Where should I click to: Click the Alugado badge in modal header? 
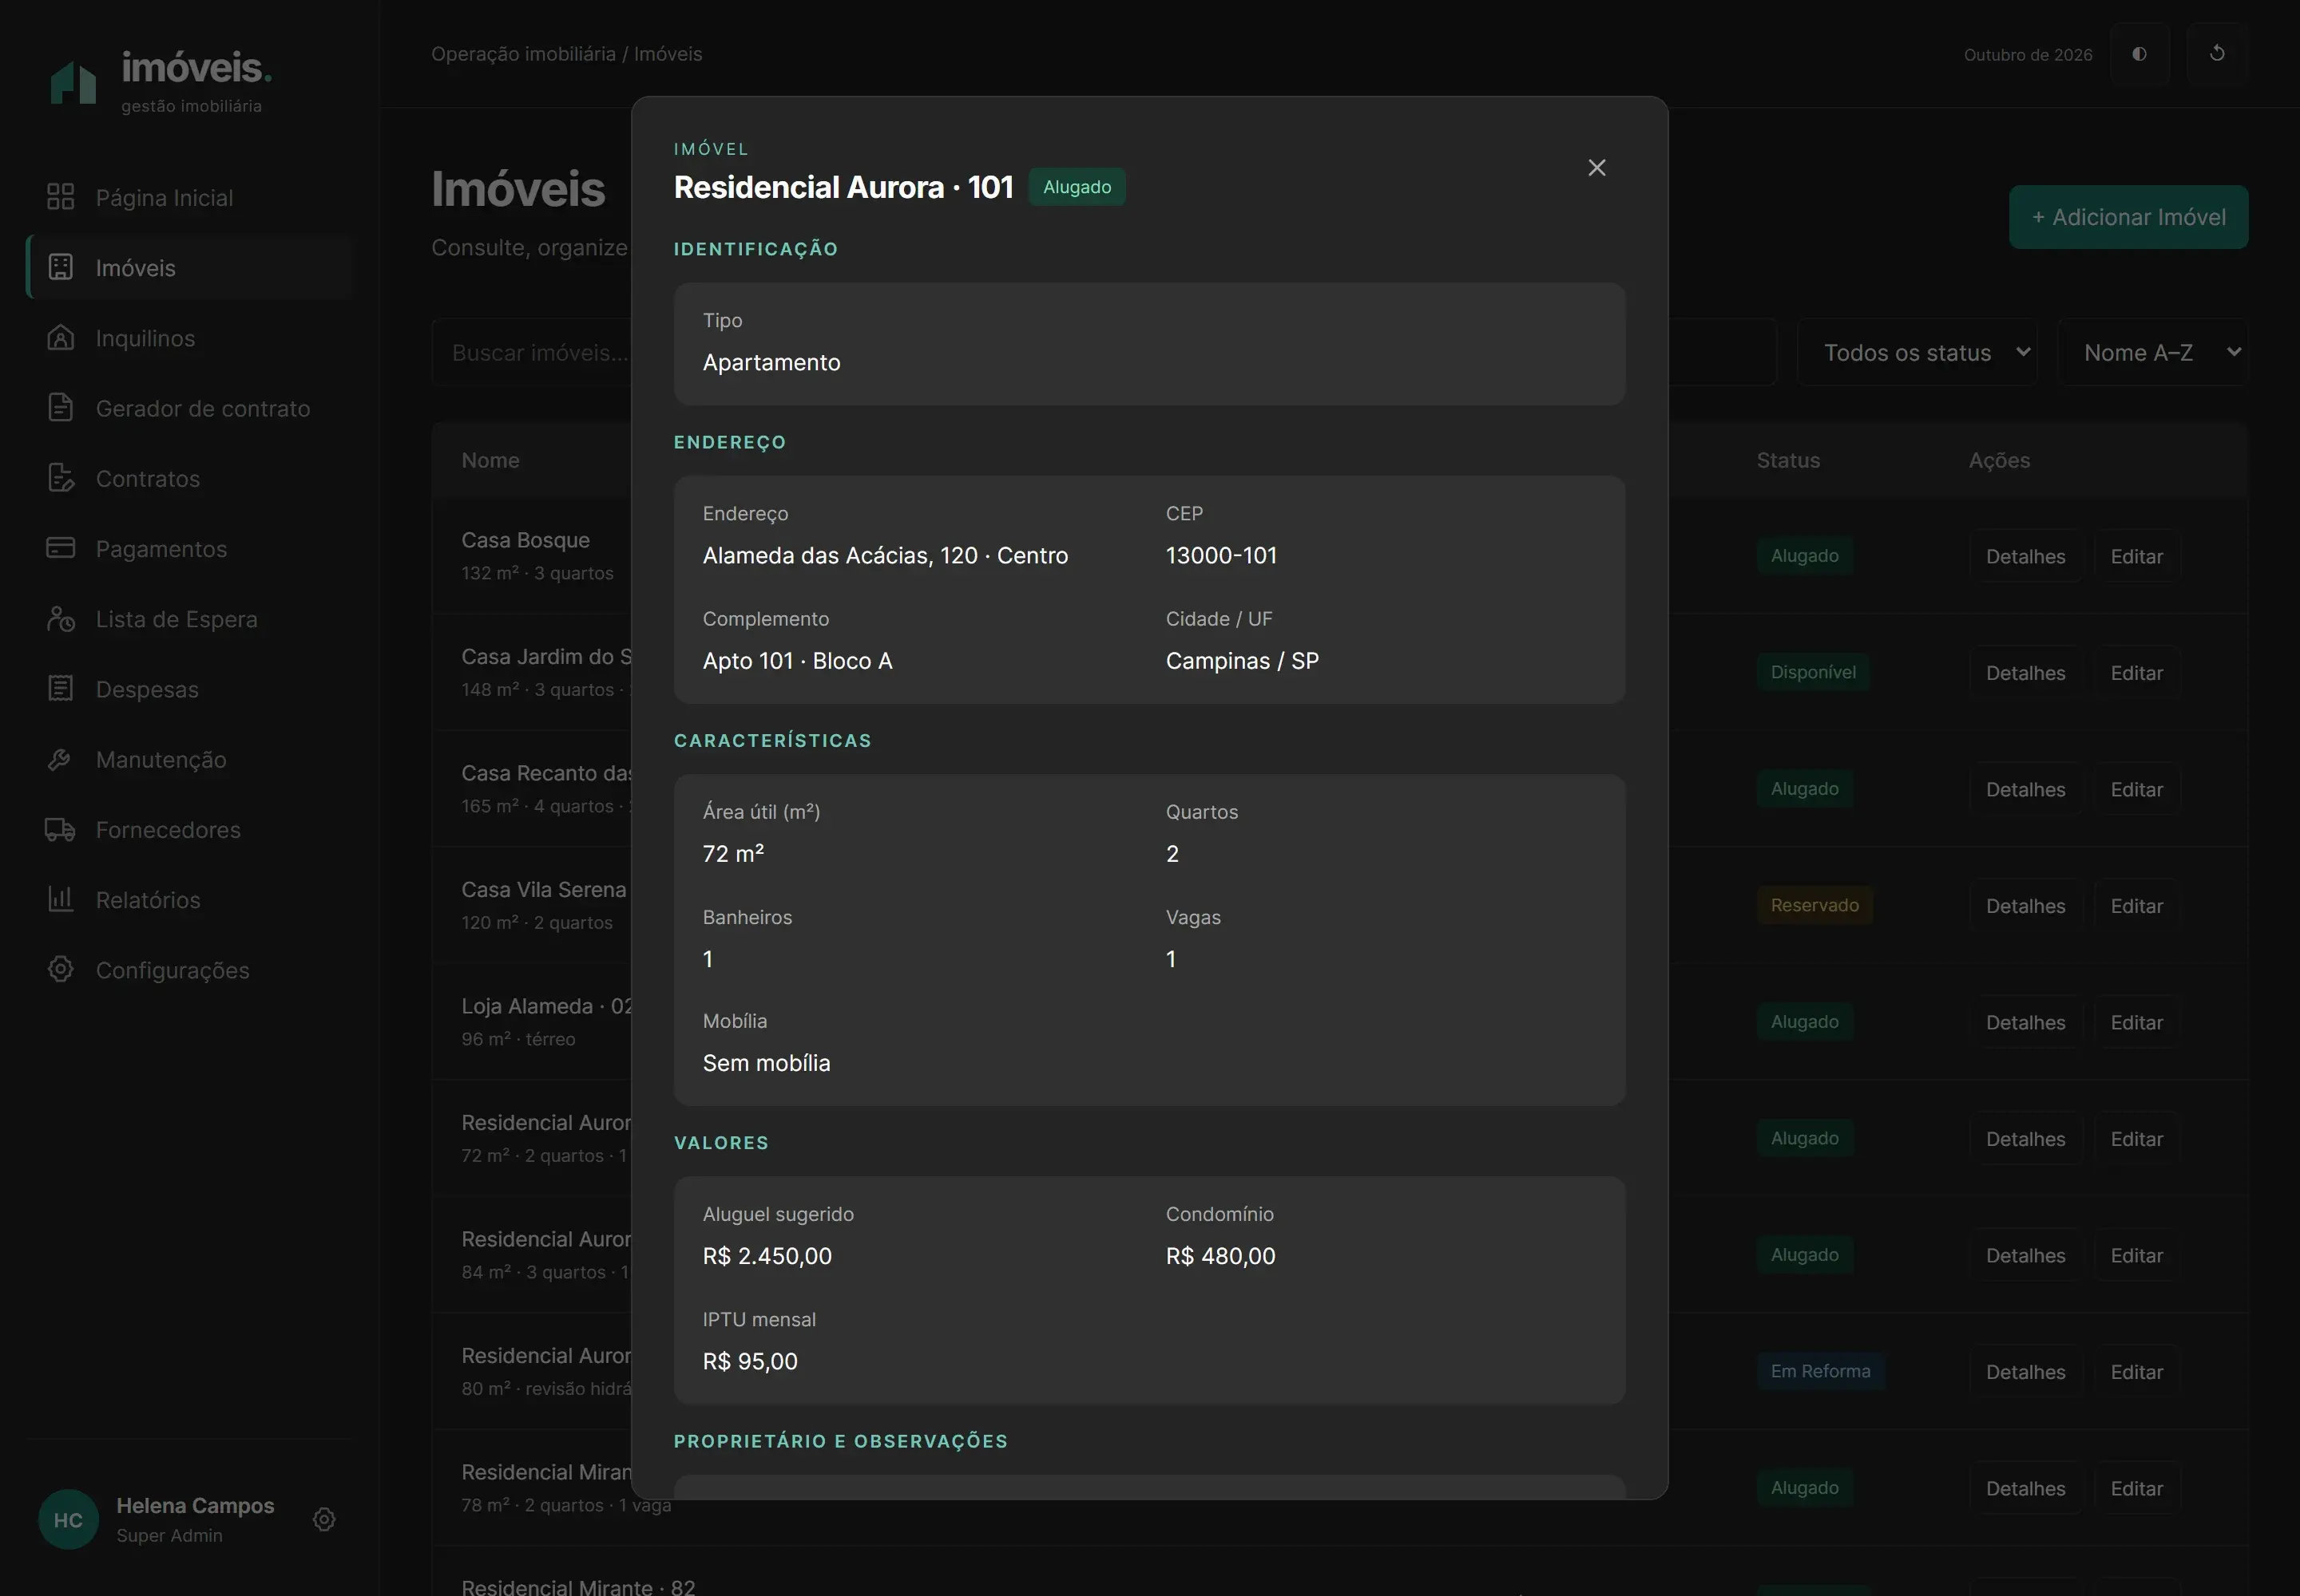tap(1077, 187)
